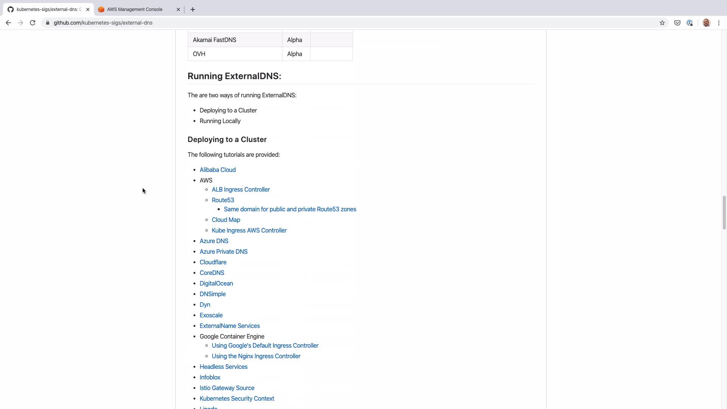Open the Route53 tutorial link
The width and height of the screenshot is (727, 409).
(223, 200)
